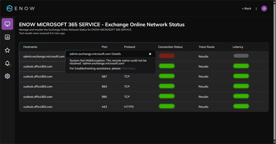Click the green connection status for port 993
The width and height of the screenshot is (276, 144).
tap(167, 86)
